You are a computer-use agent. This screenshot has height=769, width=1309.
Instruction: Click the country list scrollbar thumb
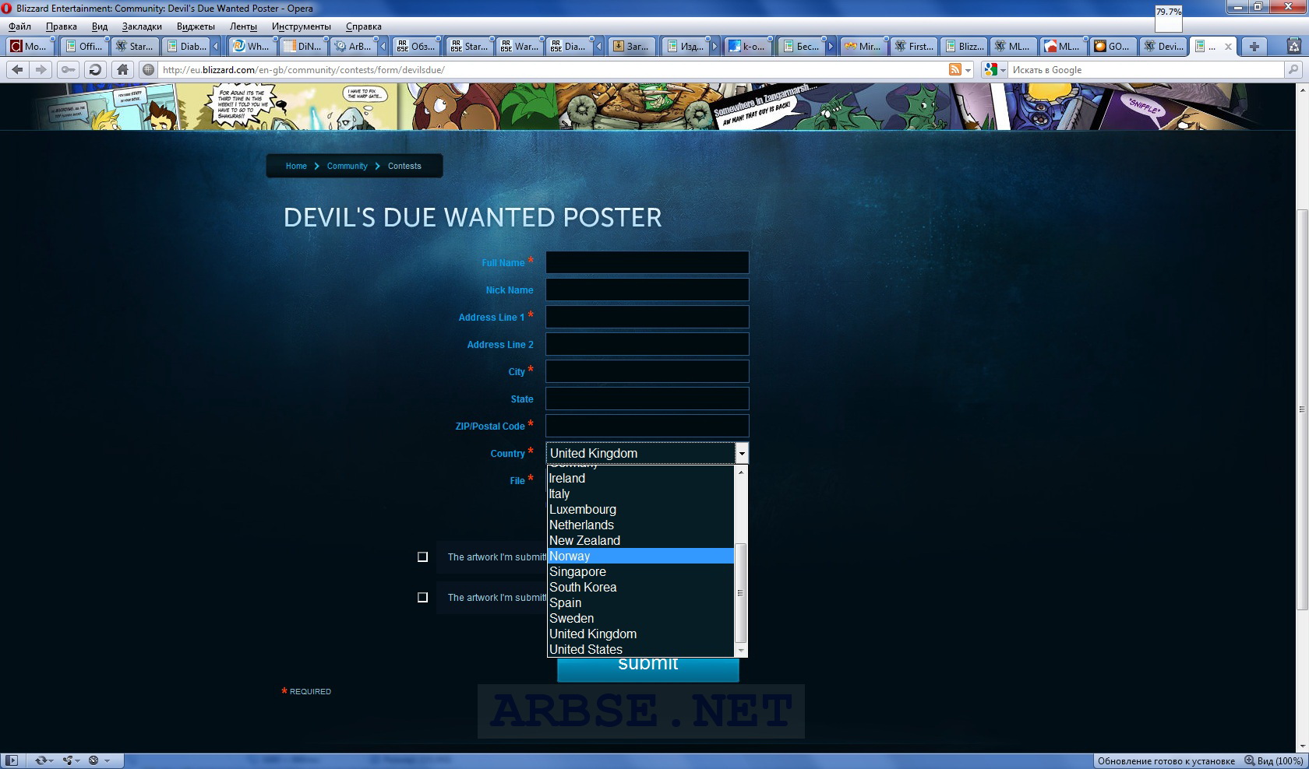click(x=741, y=592)
